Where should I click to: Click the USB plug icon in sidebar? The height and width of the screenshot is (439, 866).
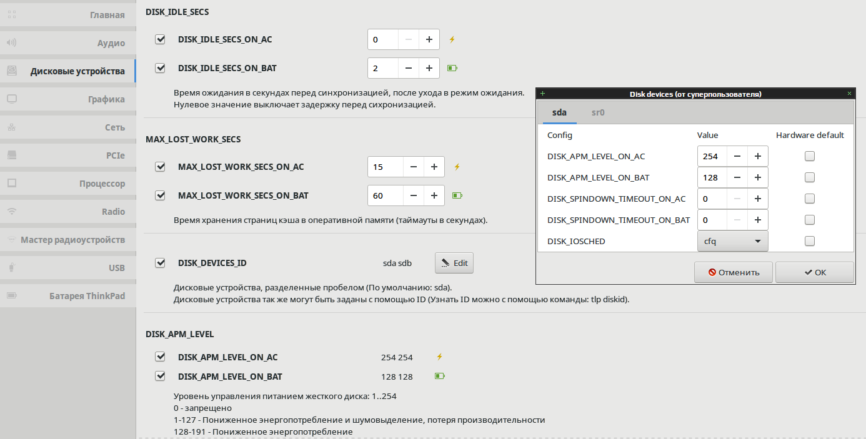(x=12, y=268)
